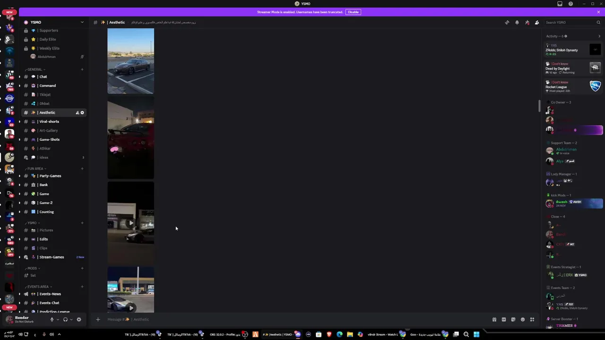The image size is (605, 340).
Task: Open Aesthetic channel settings gear
Action: coord(82,112)
